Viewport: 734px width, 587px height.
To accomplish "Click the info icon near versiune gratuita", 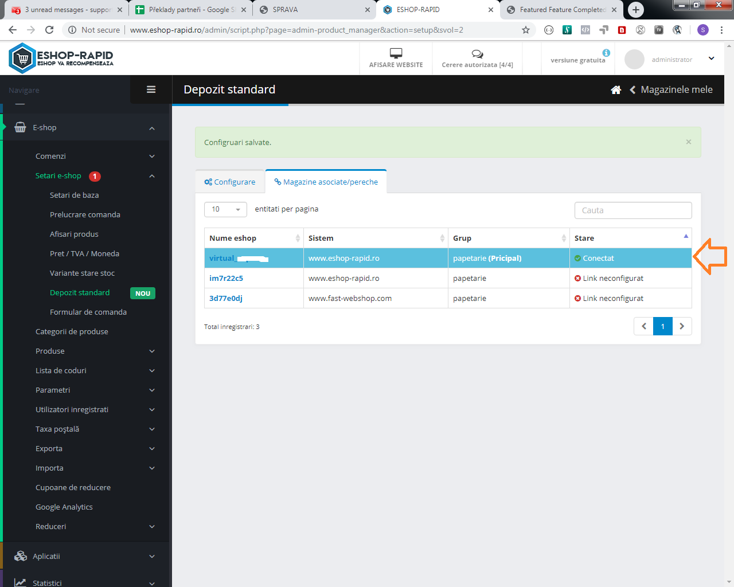I will pos(606,53).
